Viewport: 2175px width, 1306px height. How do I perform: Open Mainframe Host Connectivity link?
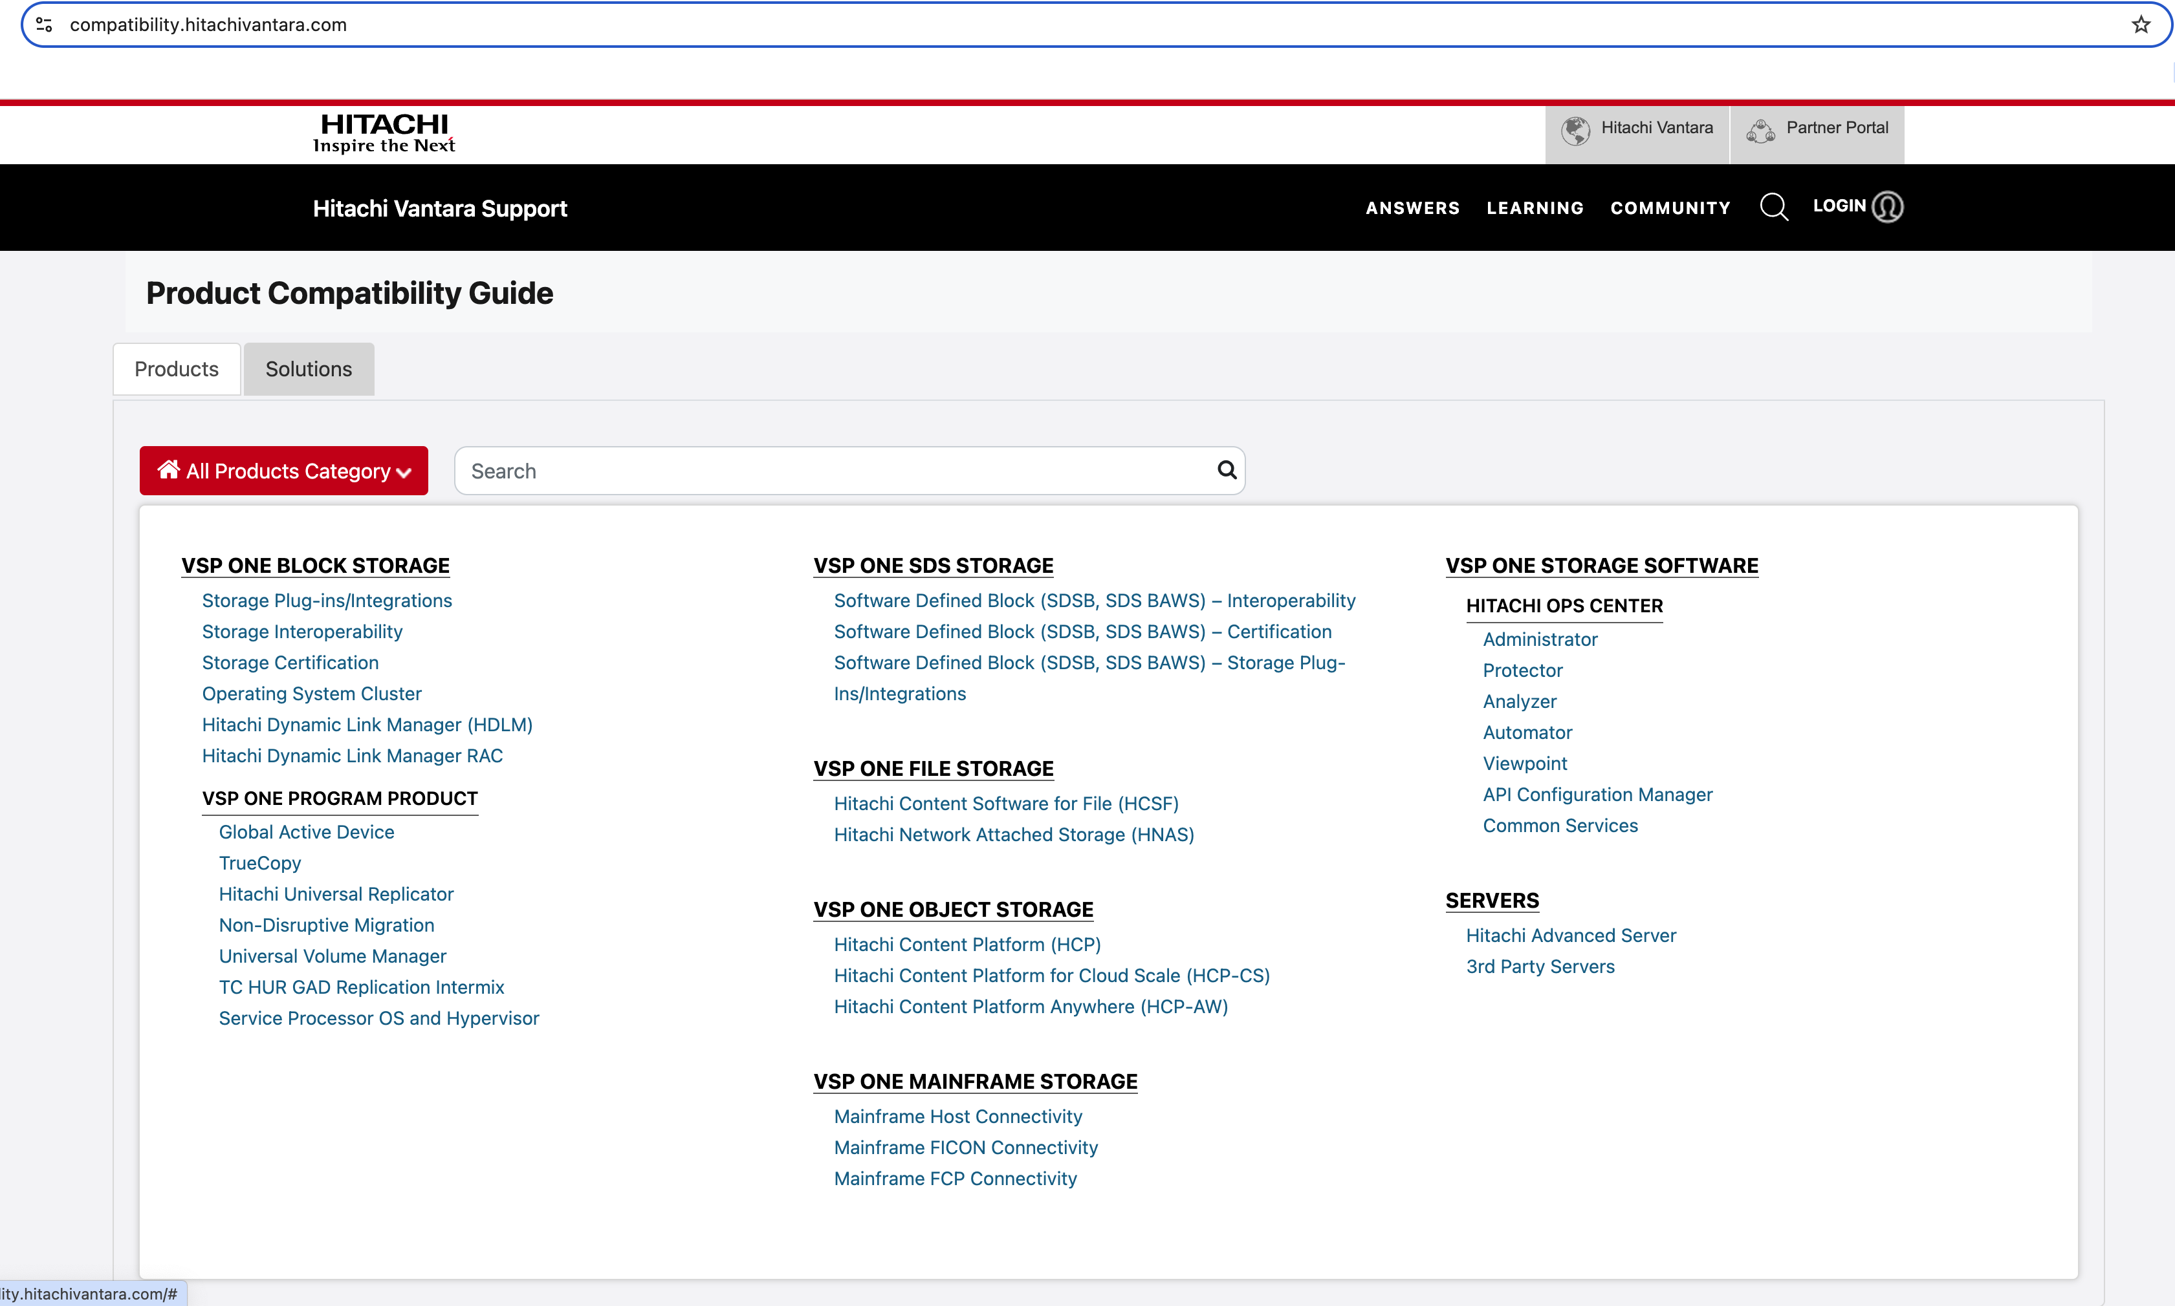(957, 1116)
